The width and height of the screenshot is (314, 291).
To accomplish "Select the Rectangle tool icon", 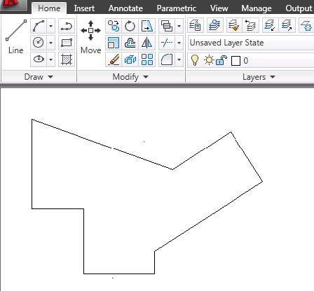I will point(67,43).
